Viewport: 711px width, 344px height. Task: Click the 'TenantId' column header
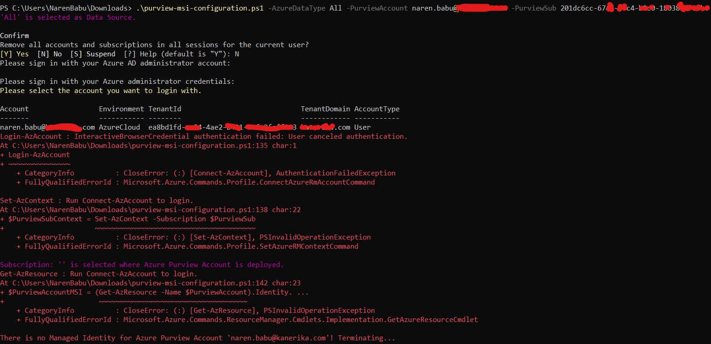point(165,109)
